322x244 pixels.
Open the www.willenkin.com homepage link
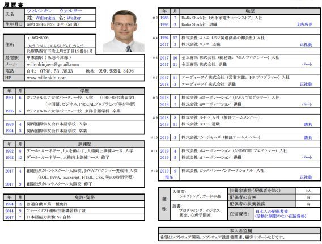(x=46, y=78)
